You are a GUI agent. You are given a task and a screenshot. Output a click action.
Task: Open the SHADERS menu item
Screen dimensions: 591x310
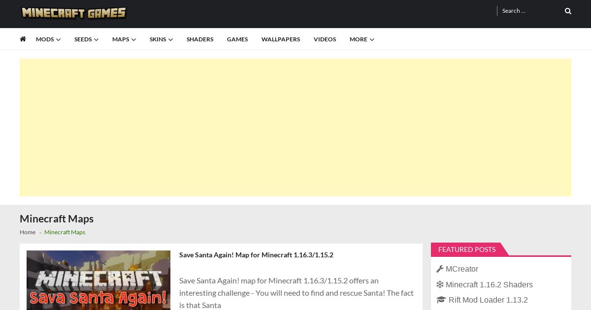pyautogui.click(x=200, y=39)
